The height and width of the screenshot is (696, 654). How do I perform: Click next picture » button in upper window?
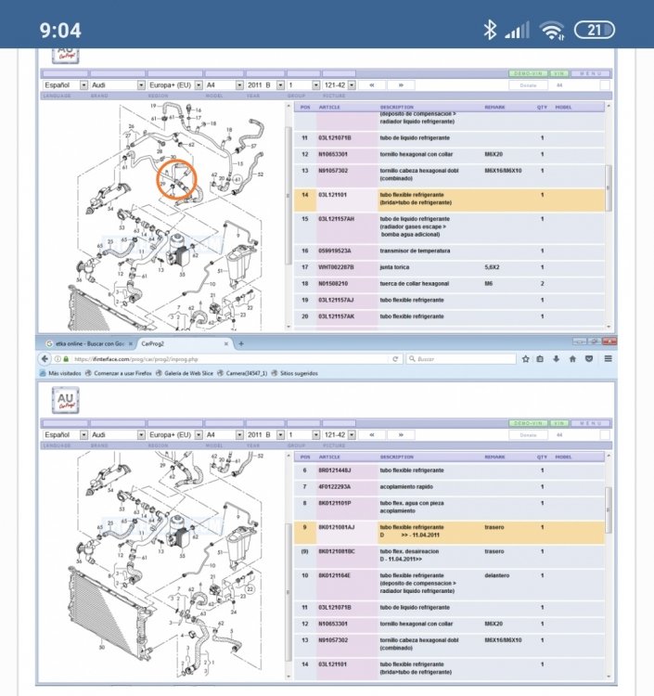pos(401,84)
